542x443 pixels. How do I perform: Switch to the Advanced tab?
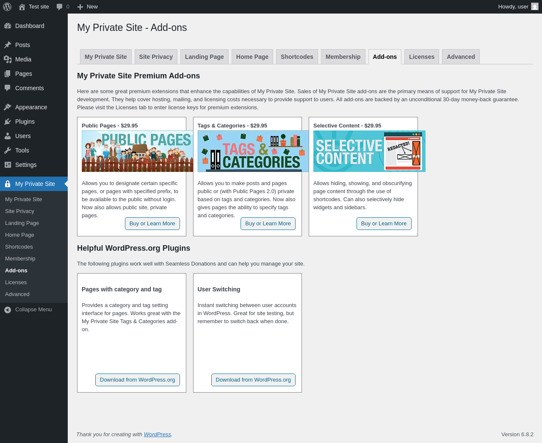tap(461, 57)
